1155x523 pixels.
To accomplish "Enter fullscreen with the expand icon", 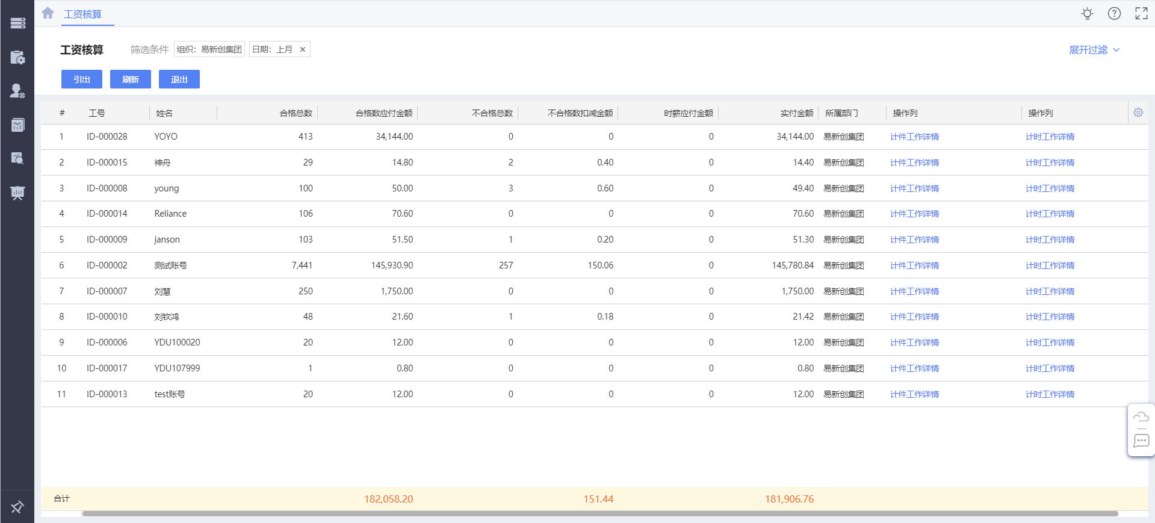I will [x=1141, y=13].
